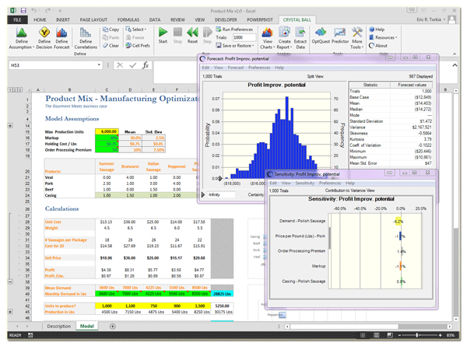This screenshot has height=346, width=467.
Task: Click the zoom out minus button
Action: click(399, 335)
